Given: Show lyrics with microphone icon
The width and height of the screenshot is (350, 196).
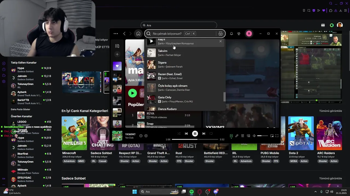Looking at the screenshot, I should (x=237, y=136).
